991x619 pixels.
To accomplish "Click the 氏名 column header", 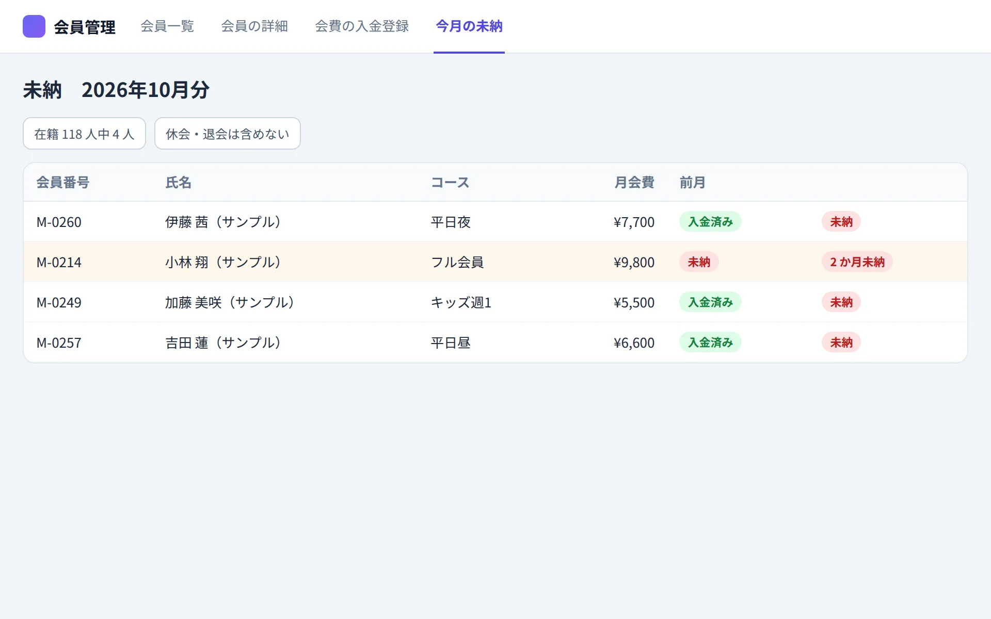I will pyautogui.click(x=179, y=182).
